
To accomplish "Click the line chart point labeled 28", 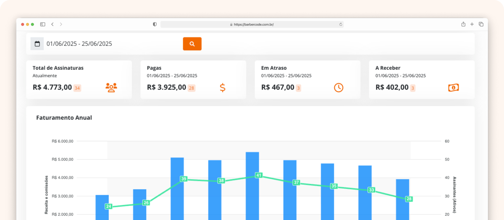I will 409,199.
